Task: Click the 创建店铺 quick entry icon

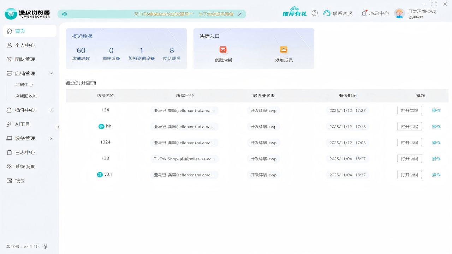Action: [223, 49]
